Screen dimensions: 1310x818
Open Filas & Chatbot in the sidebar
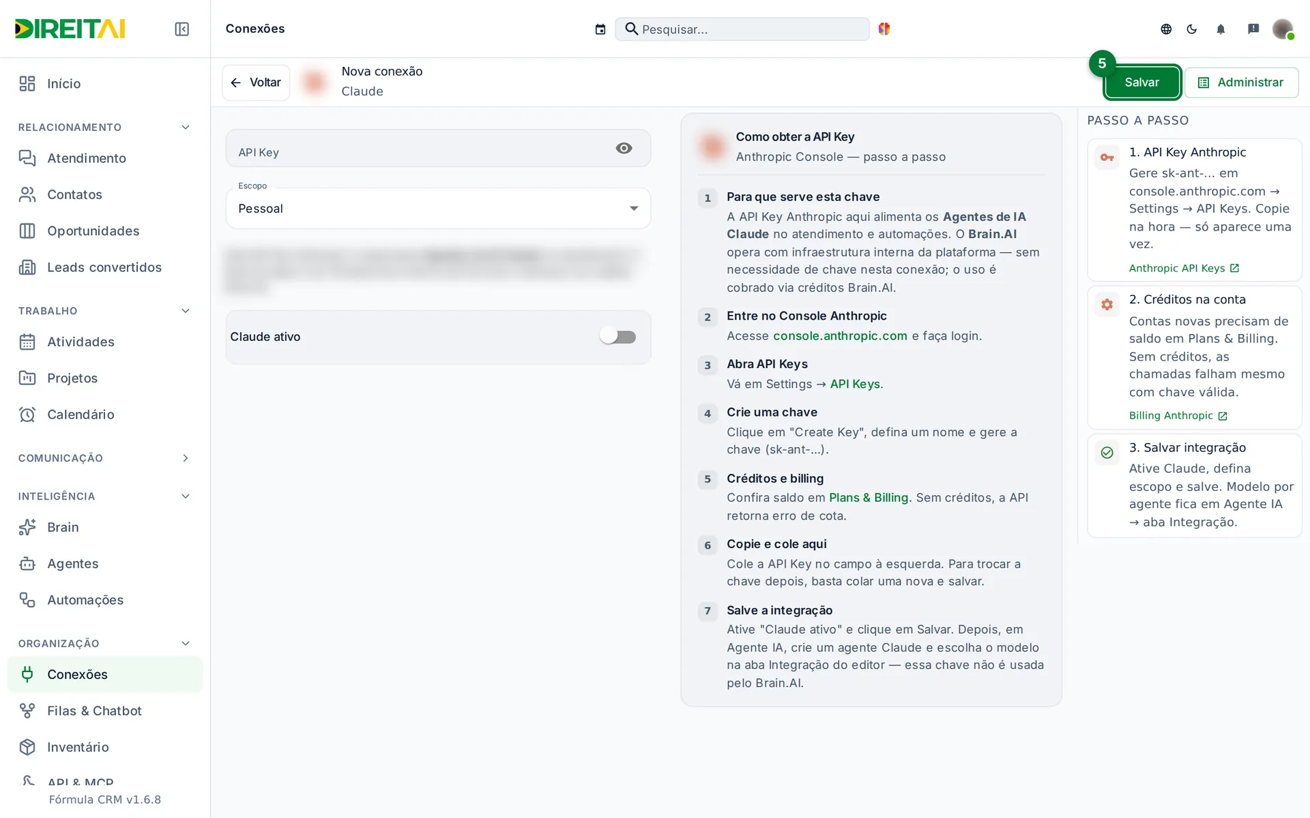[x=105, y=711]
